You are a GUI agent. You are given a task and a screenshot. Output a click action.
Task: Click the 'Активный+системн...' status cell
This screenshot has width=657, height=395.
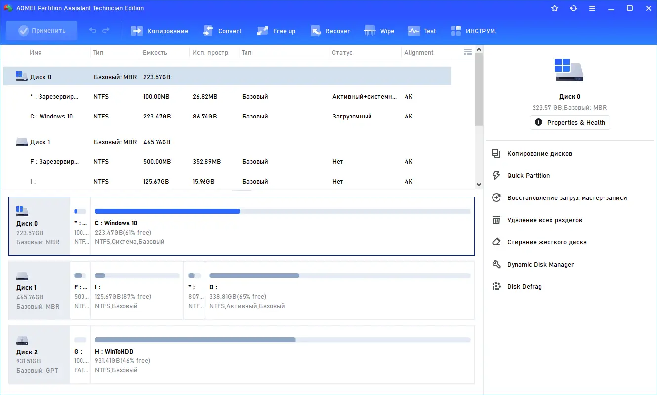365,97
